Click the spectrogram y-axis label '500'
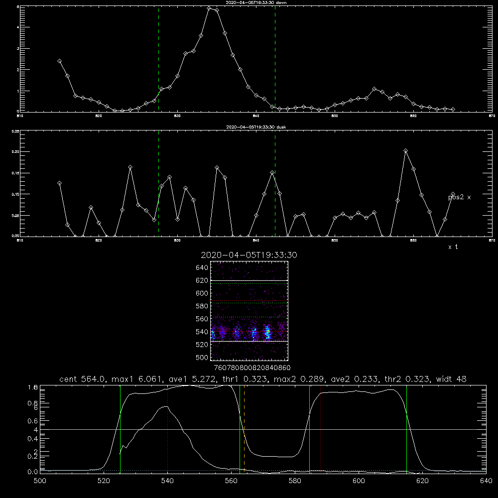The image size is (498, 498). [x=202, y=357]
